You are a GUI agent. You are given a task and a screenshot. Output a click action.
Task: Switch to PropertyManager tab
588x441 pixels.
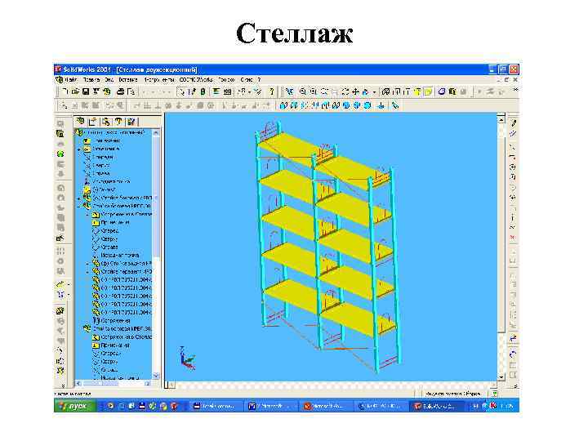coord(93,121)
